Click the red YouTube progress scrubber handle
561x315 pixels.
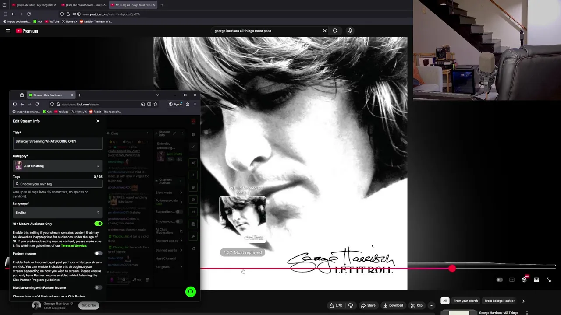point(452,269)
